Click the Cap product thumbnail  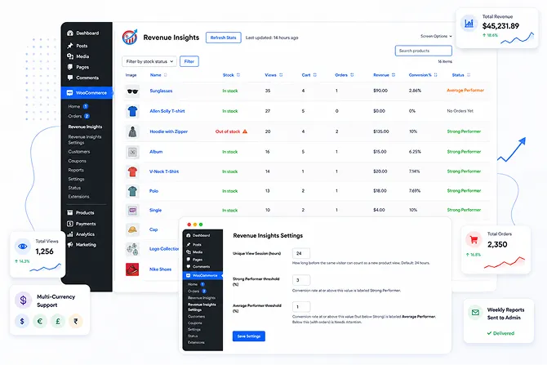[x=132, y=229]
